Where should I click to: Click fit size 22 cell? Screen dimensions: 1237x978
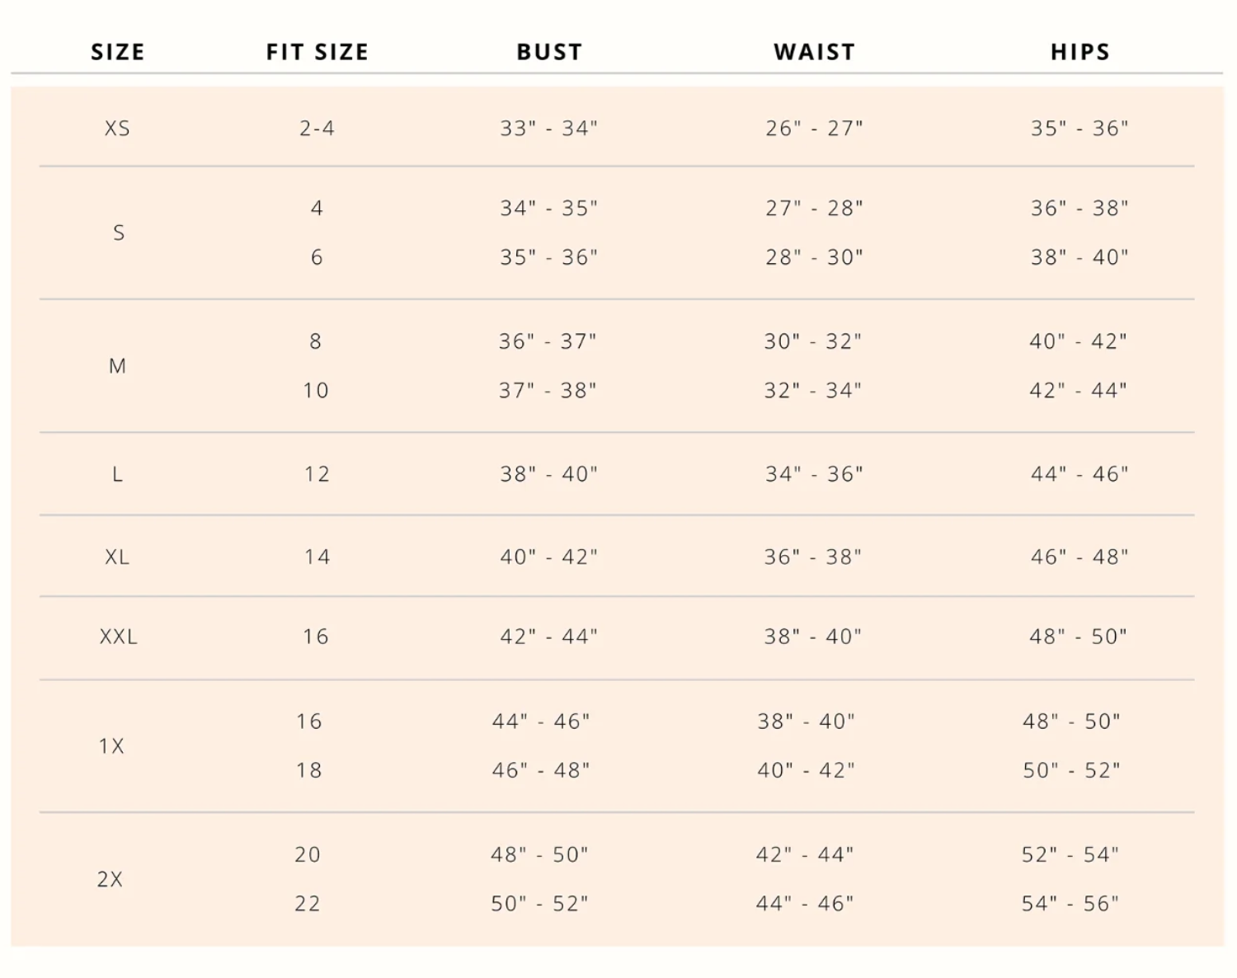click(308, 904)
